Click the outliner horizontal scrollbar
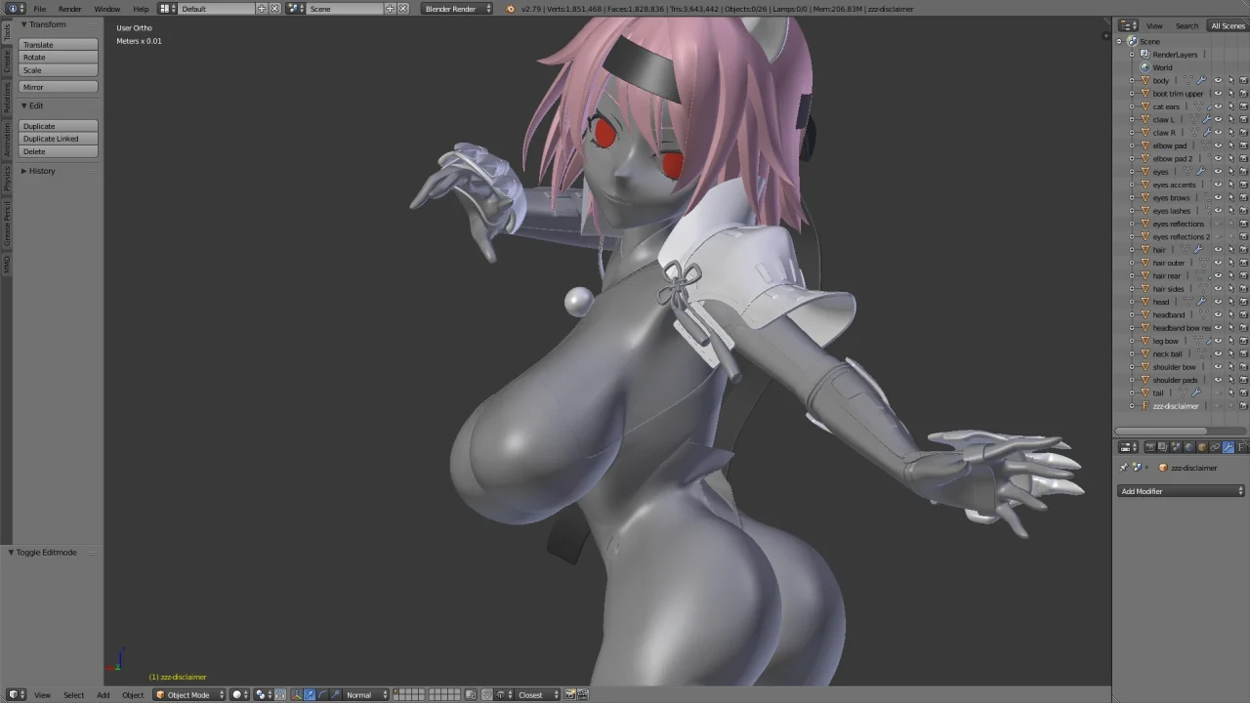The image size is (1250, 703). [1162, 431]
